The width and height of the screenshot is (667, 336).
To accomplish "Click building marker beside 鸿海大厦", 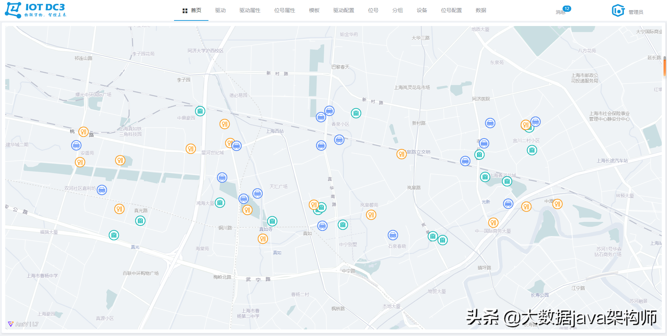I will [220, 203].
